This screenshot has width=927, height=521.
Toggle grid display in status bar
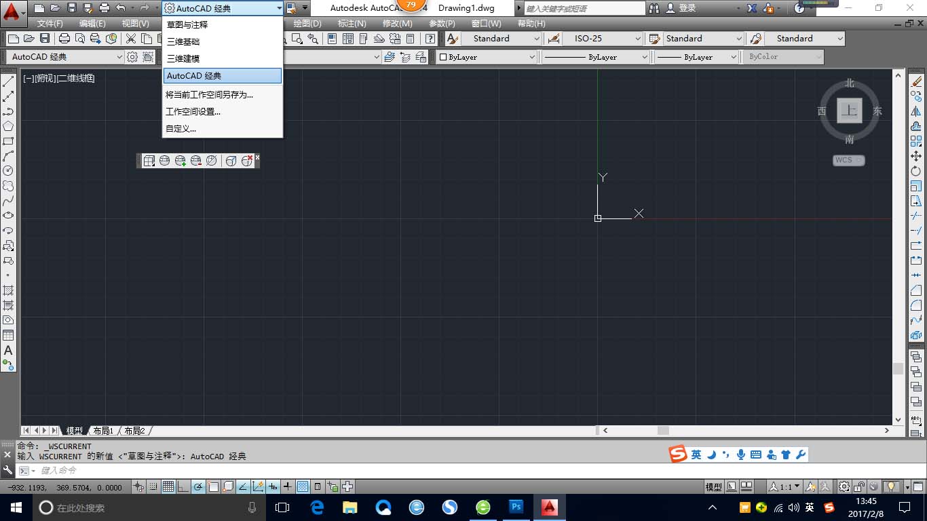(x=168, y=486)
